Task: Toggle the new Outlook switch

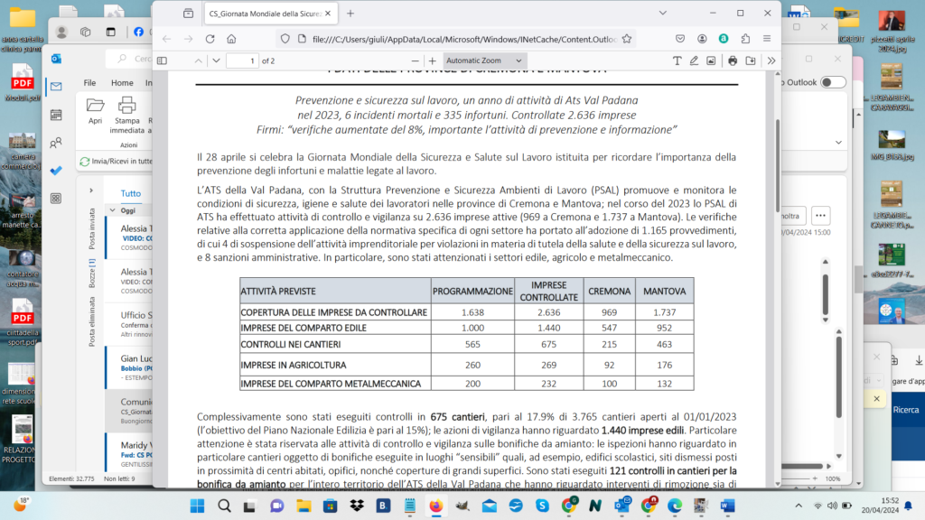Action: [x=833, y=82]
